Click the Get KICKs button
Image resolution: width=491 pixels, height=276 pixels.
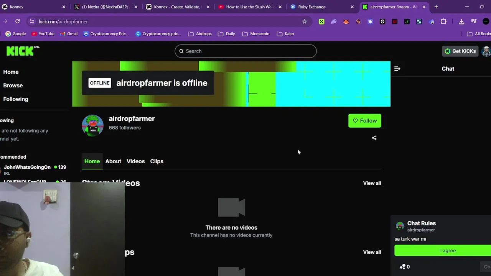[460, 51]
